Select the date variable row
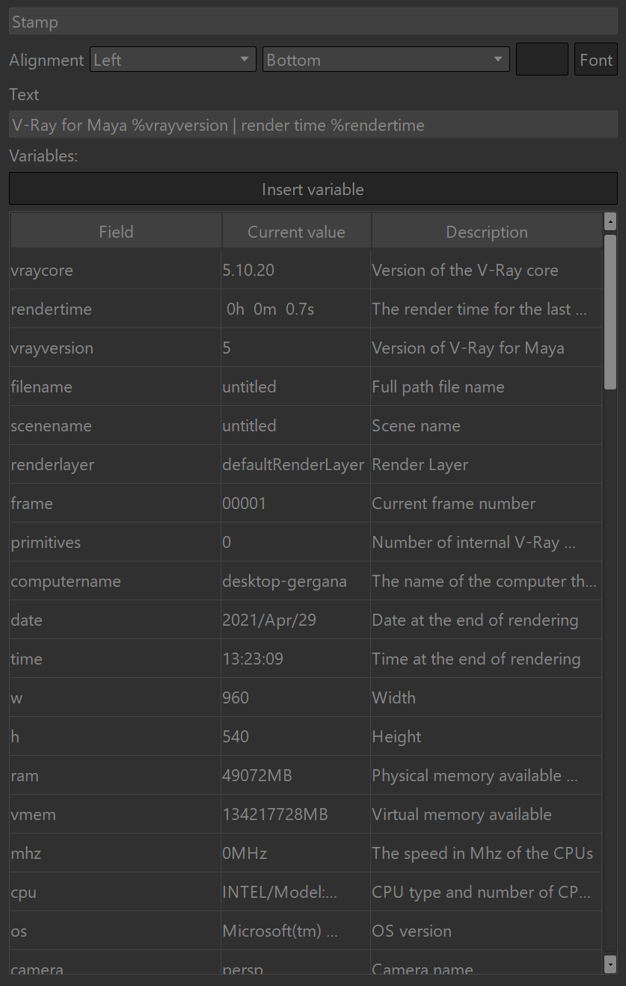This screenshot has width=626, height=986. pos(306,620)
